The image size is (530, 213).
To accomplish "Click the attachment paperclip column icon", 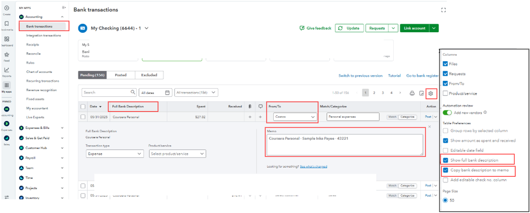I will point(250,106).
